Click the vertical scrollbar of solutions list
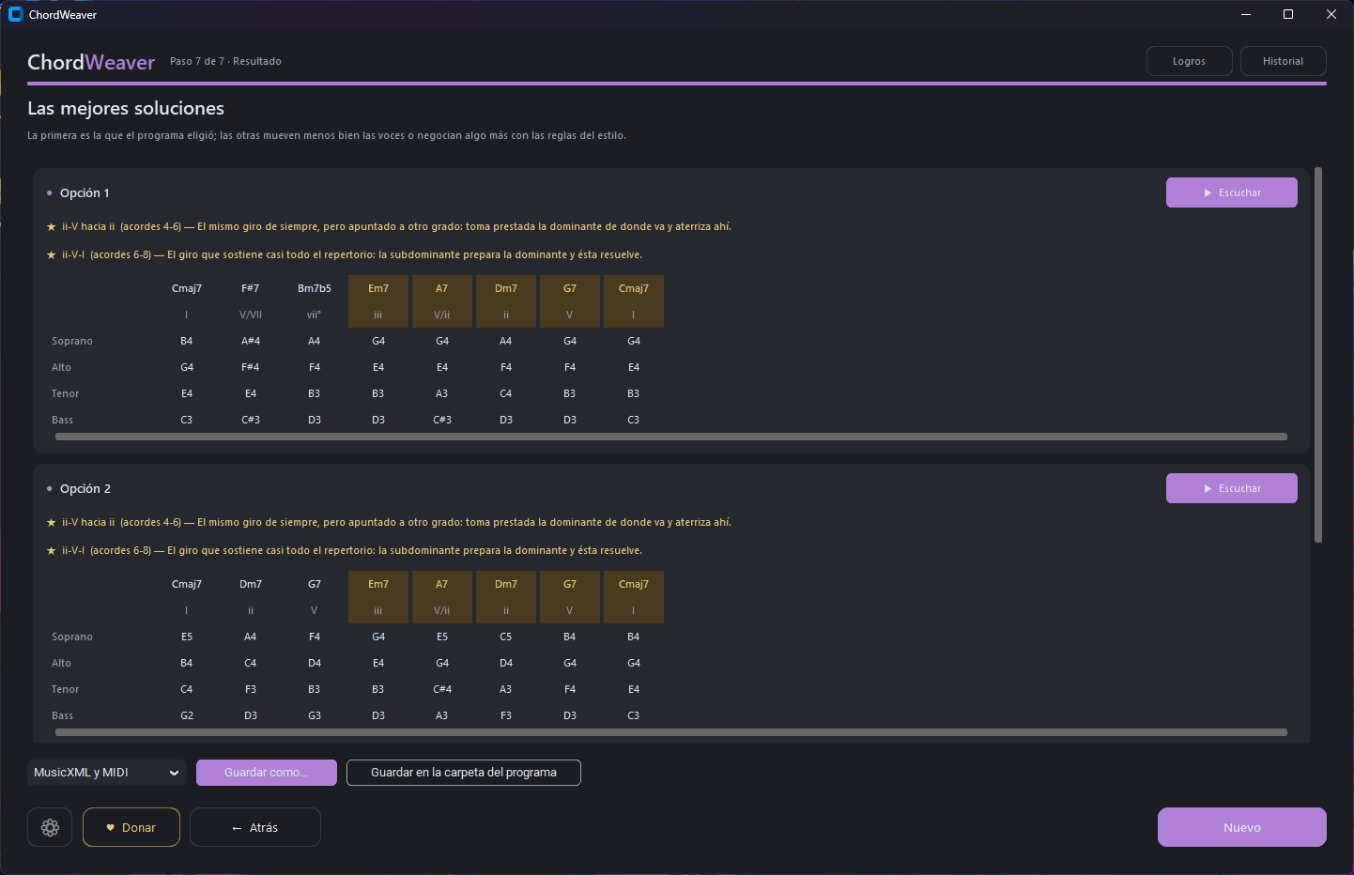This screenshot has width=1354, height=875. click(1318, 355)
